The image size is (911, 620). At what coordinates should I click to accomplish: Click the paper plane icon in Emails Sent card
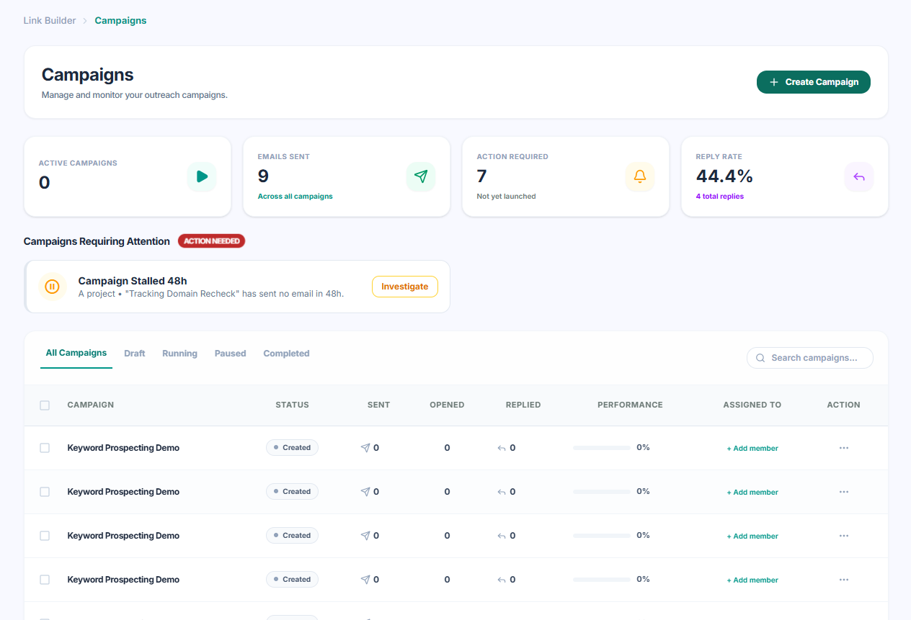421,176
